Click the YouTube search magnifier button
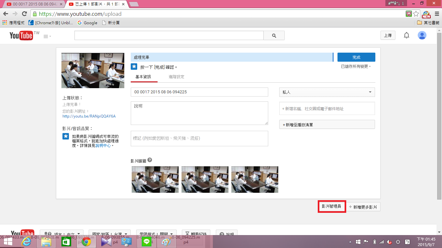Viewport: 442px width, 248px height. coord(274,36)
